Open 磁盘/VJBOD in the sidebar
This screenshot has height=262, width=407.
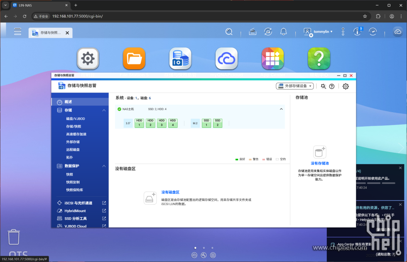[76, 119]
